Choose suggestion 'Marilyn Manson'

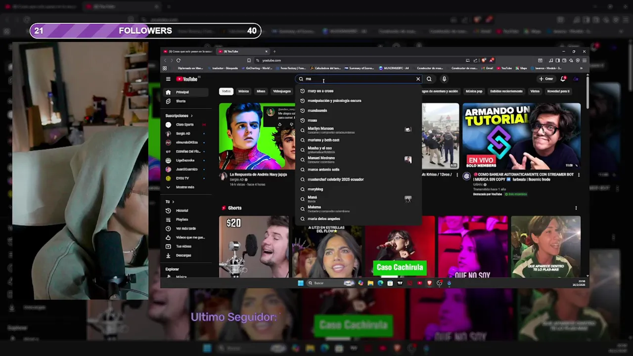(x=359, y=130)
